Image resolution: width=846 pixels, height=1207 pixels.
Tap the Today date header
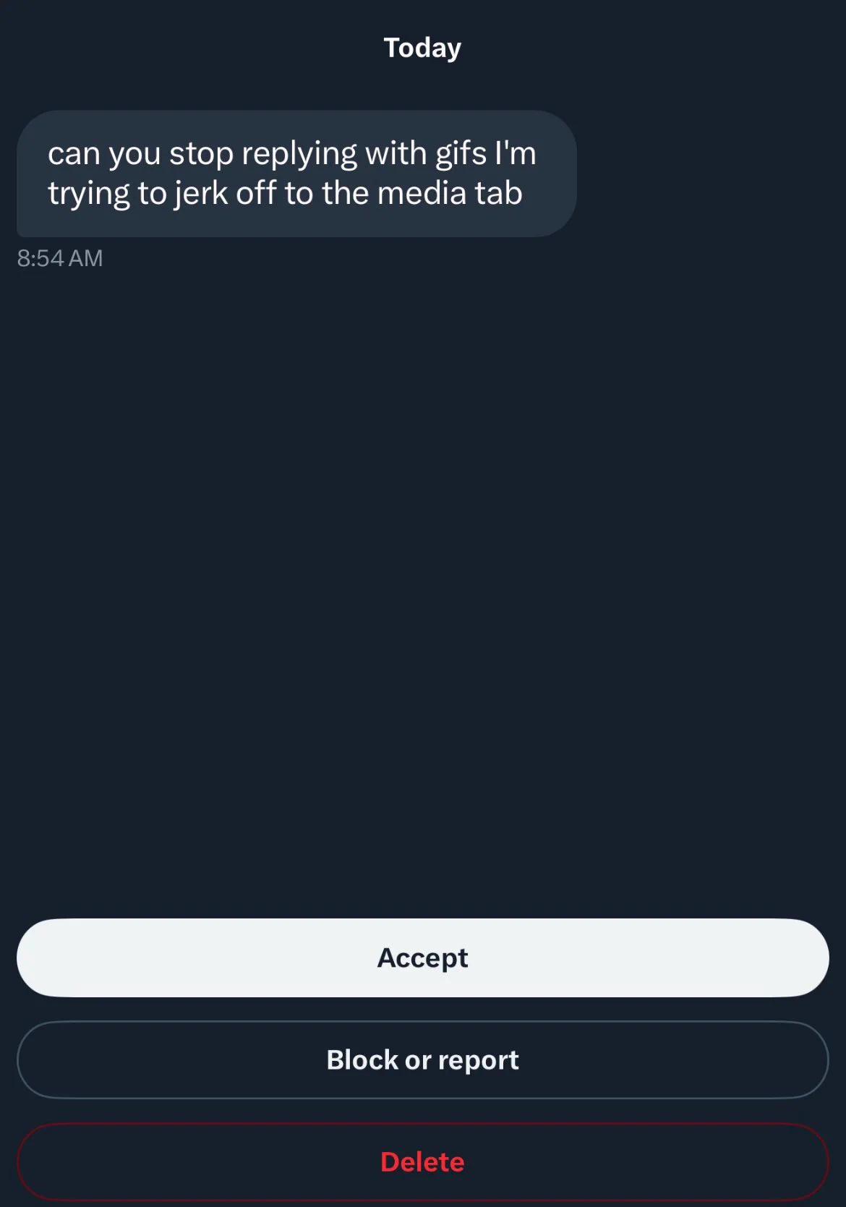coord(422,48)
